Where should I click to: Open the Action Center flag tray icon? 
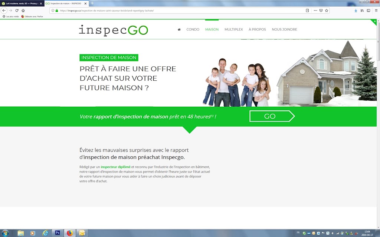tap(323, 233)
